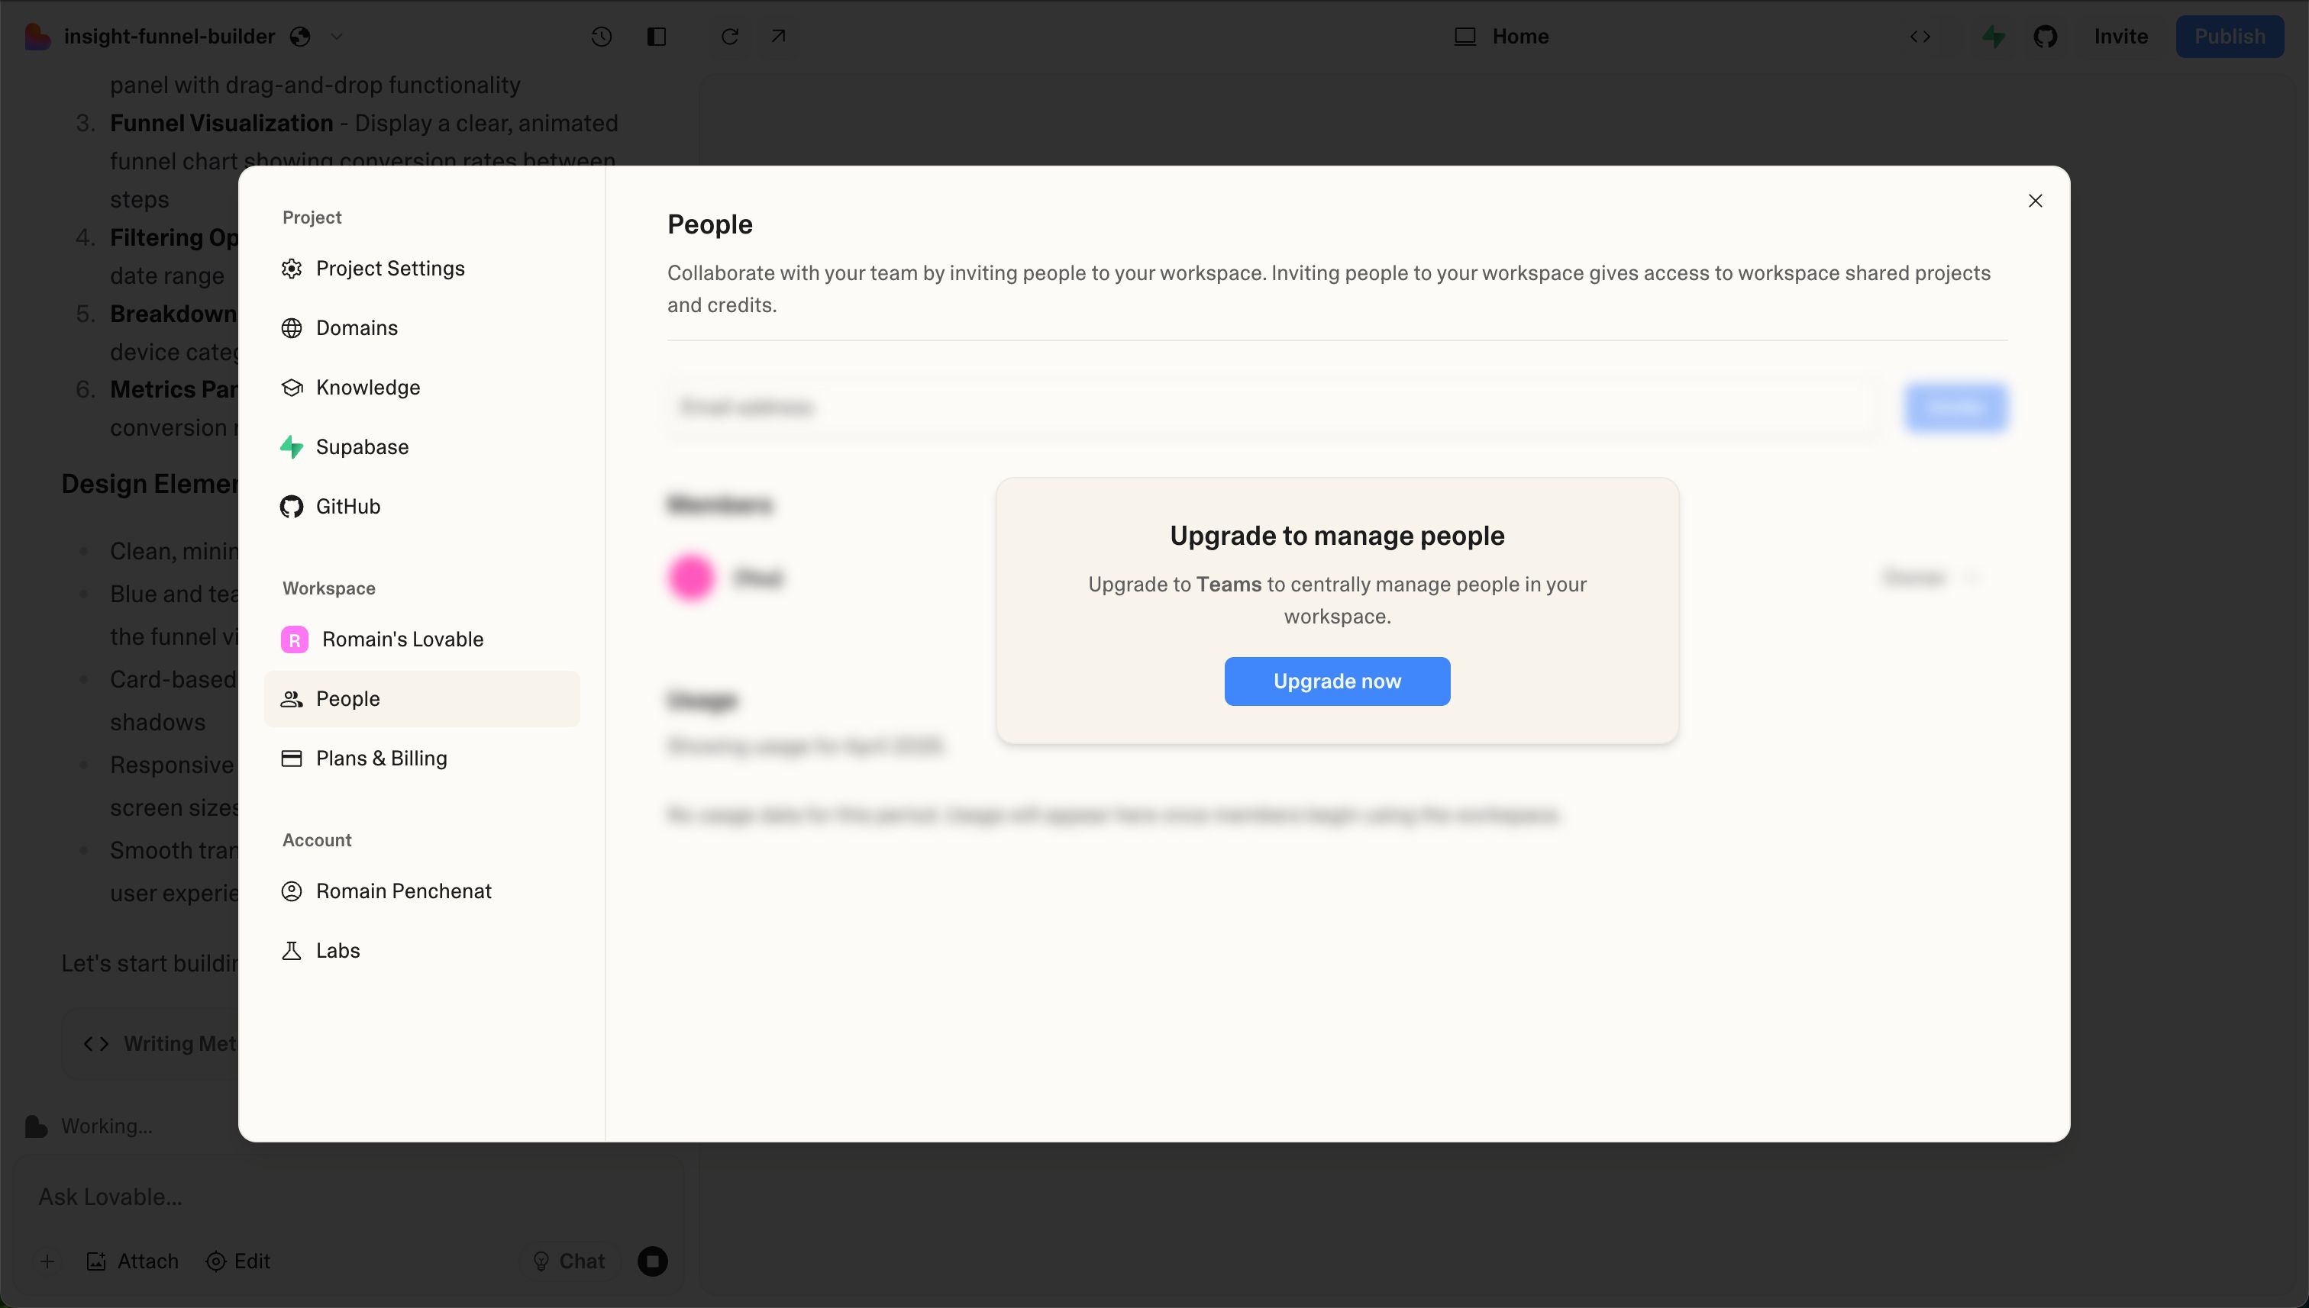Click the blurred Email address field
This screenshot has width=2309, height=1308.
(x=1274, y=407)
